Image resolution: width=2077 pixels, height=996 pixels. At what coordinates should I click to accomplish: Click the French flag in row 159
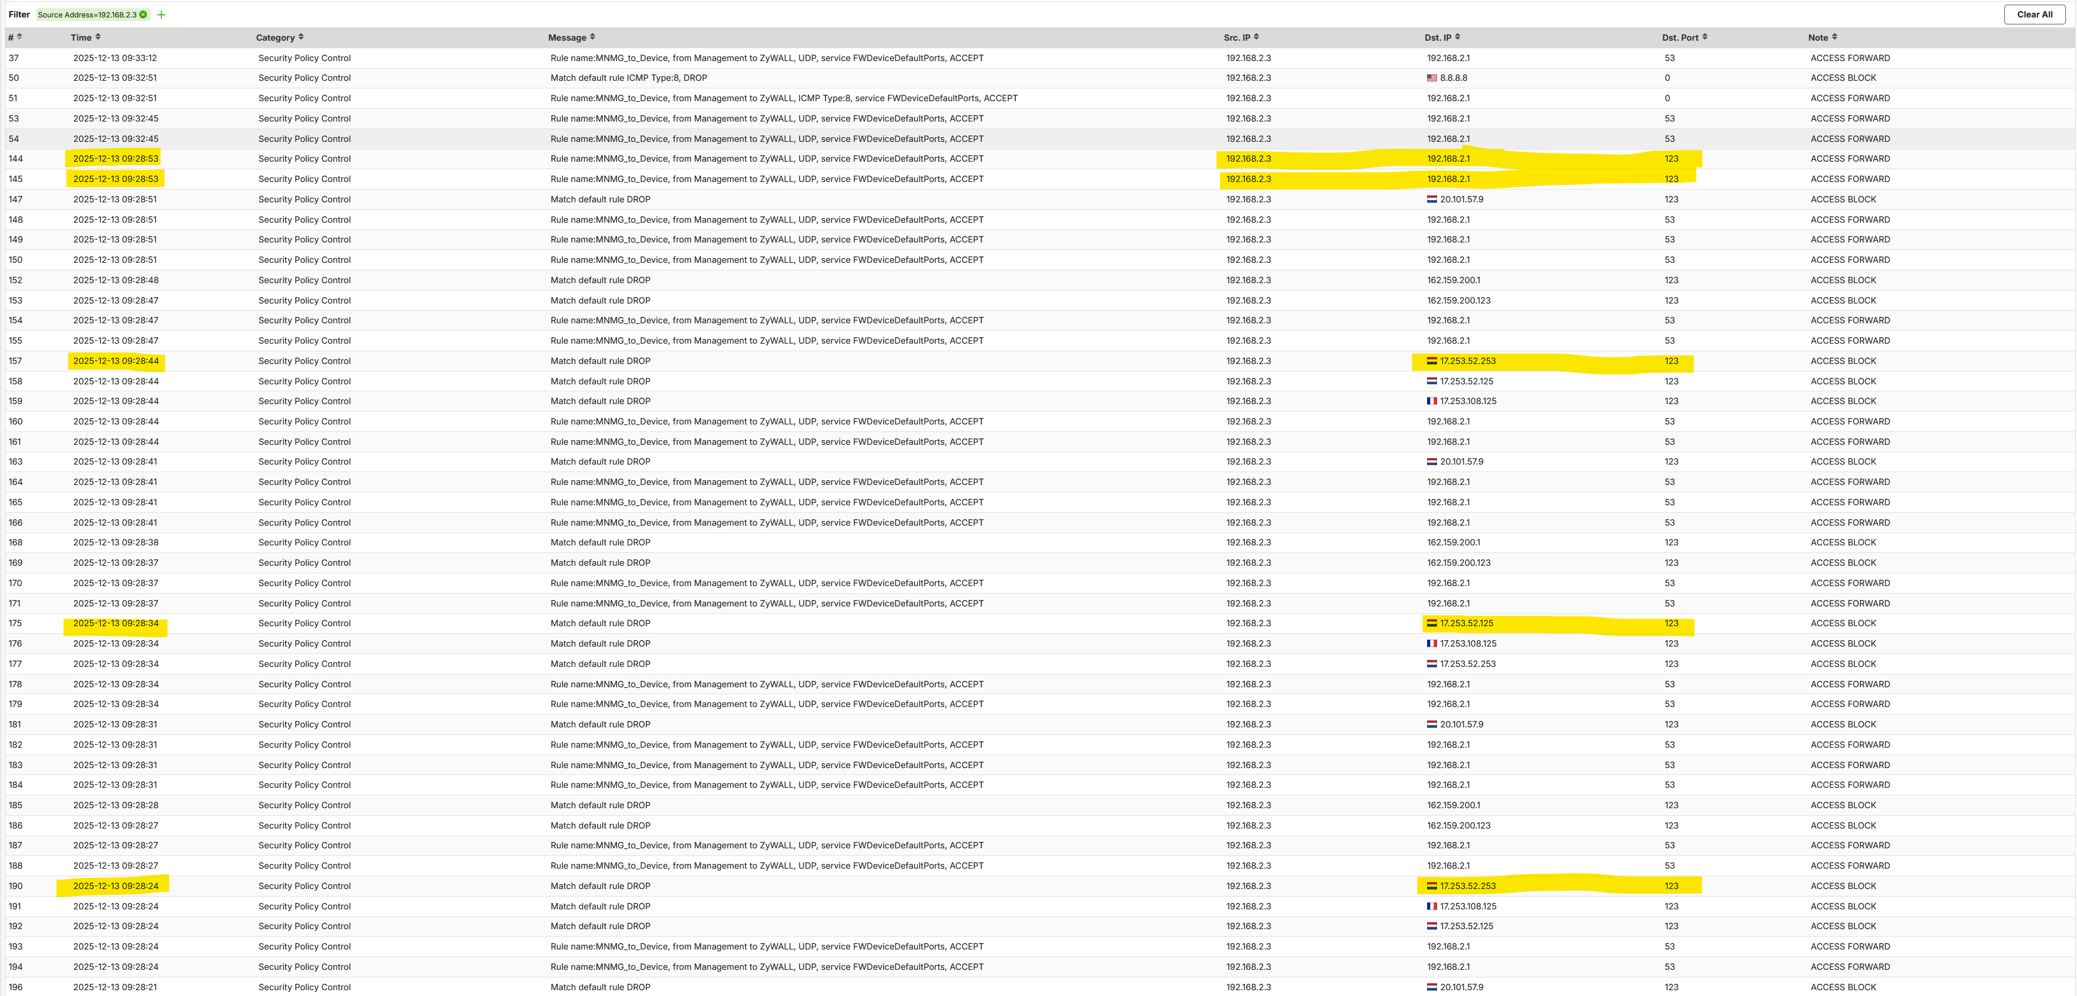[x=1432, y=401]
